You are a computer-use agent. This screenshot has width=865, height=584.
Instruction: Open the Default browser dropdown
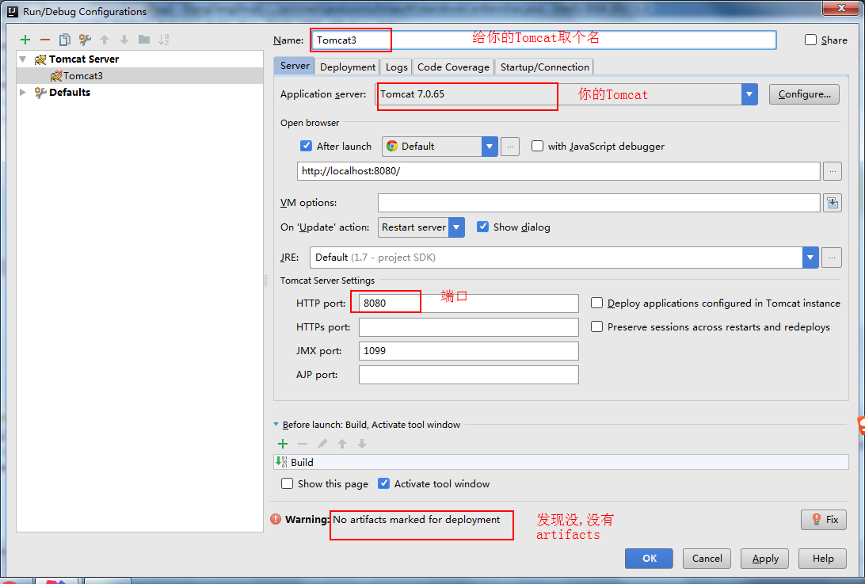pyautogui.click(x=490, y=147)
